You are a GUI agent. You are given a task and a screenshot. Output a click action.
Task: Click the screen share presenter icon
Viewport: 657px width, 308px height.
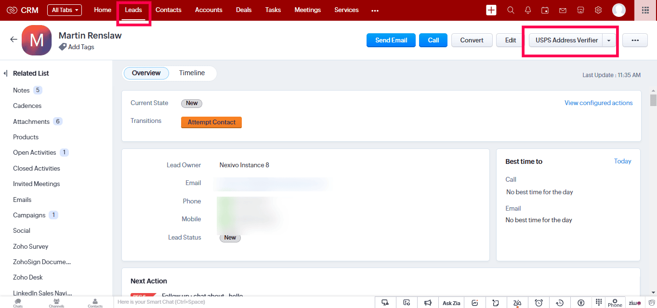385,303
